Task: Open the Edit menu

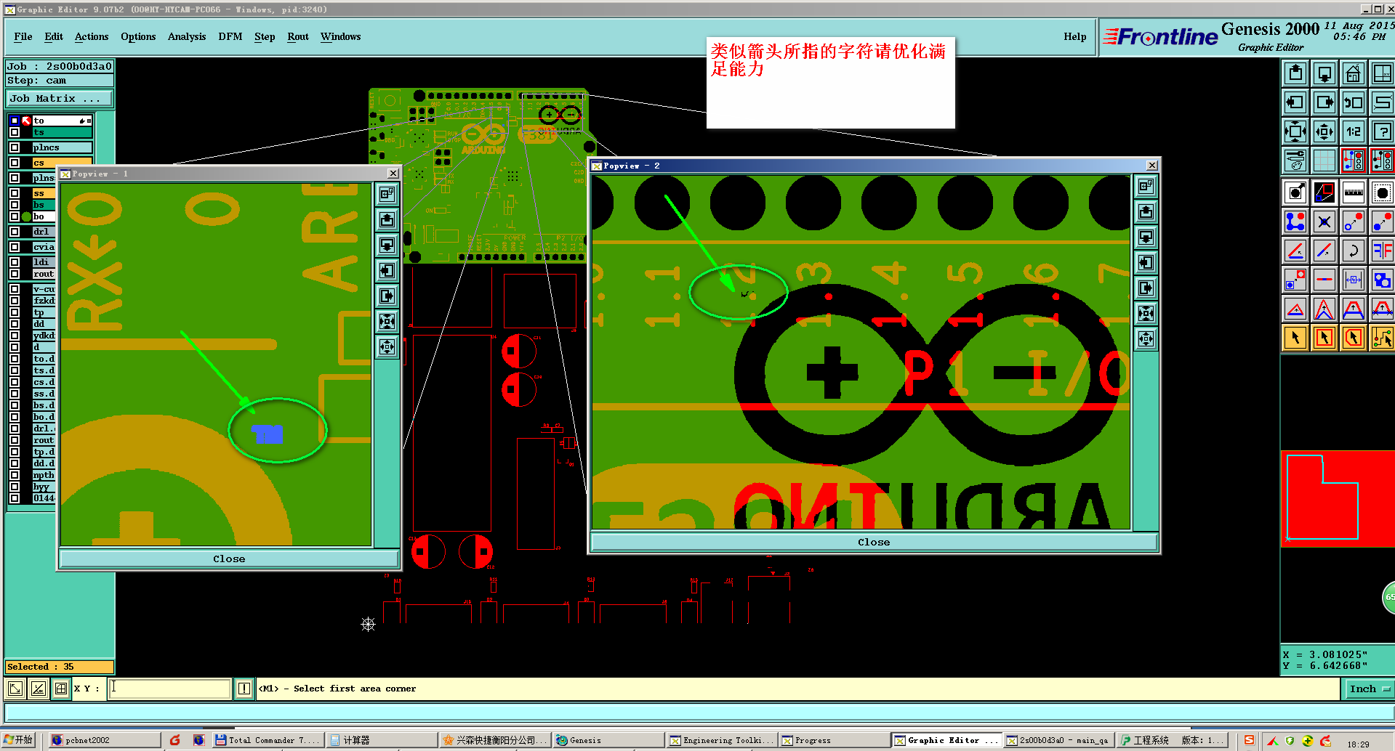Action: (53, 36)
